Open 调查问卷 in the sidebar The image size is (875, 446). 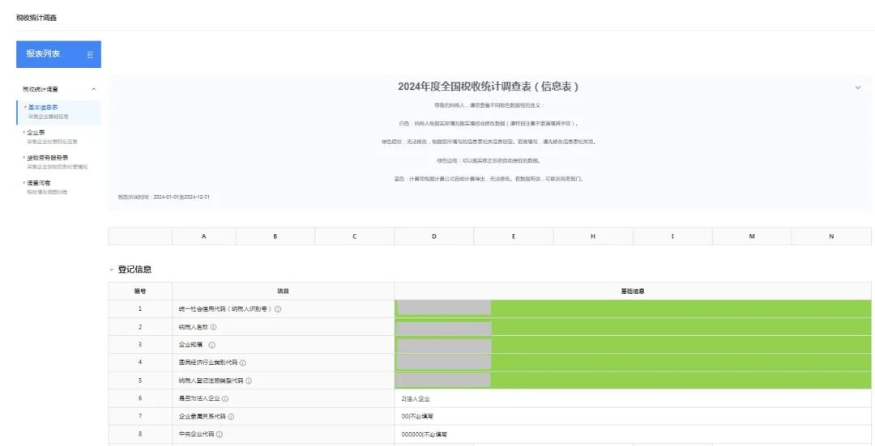point(59,187)
